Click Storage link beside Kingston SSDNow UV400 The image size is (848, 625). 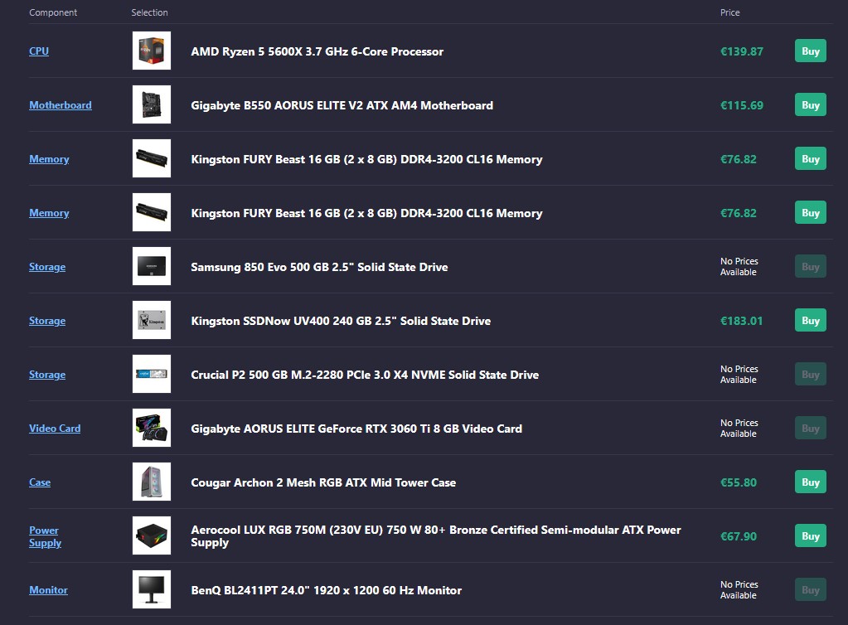(x=47, y=321)
